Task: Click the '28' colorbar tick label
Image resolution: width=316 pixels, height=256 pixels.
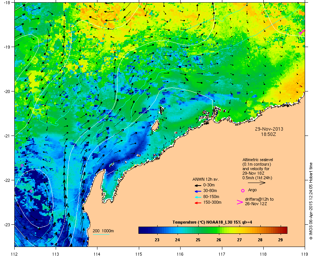Action: pyautogui.click(x=260, y=240)
